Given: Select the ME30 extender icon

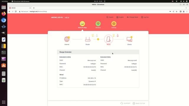Looking at the screenshot, I should pos(108,39).
